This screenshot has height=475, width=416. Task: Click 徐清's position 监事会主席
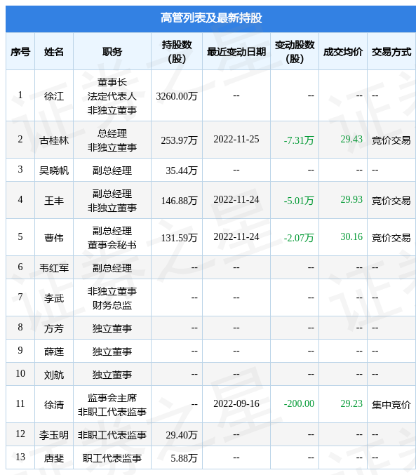112,398
